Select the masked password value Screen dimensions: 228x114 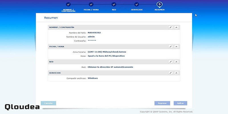point(92,40)
